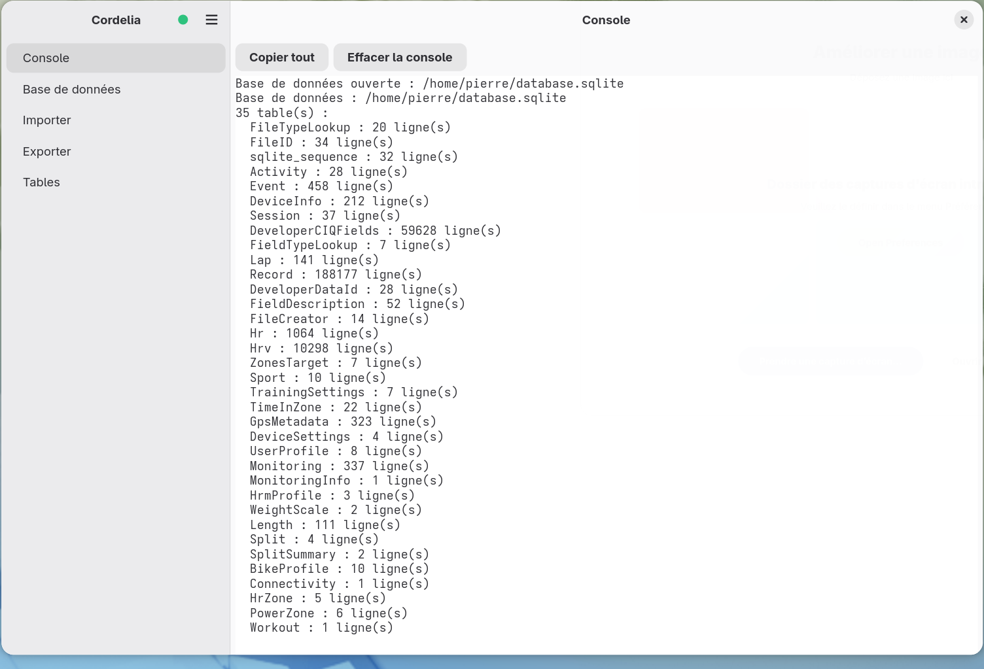
Task: Click the ZonesTarget : 7 ligne(s) row
Action: [x=336, y=363]
